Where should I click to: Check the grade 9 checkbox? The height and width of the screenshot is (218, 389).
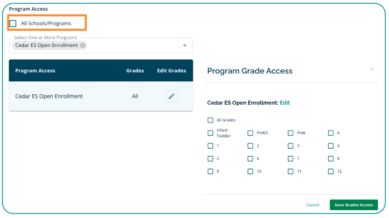tap(210, 171)
